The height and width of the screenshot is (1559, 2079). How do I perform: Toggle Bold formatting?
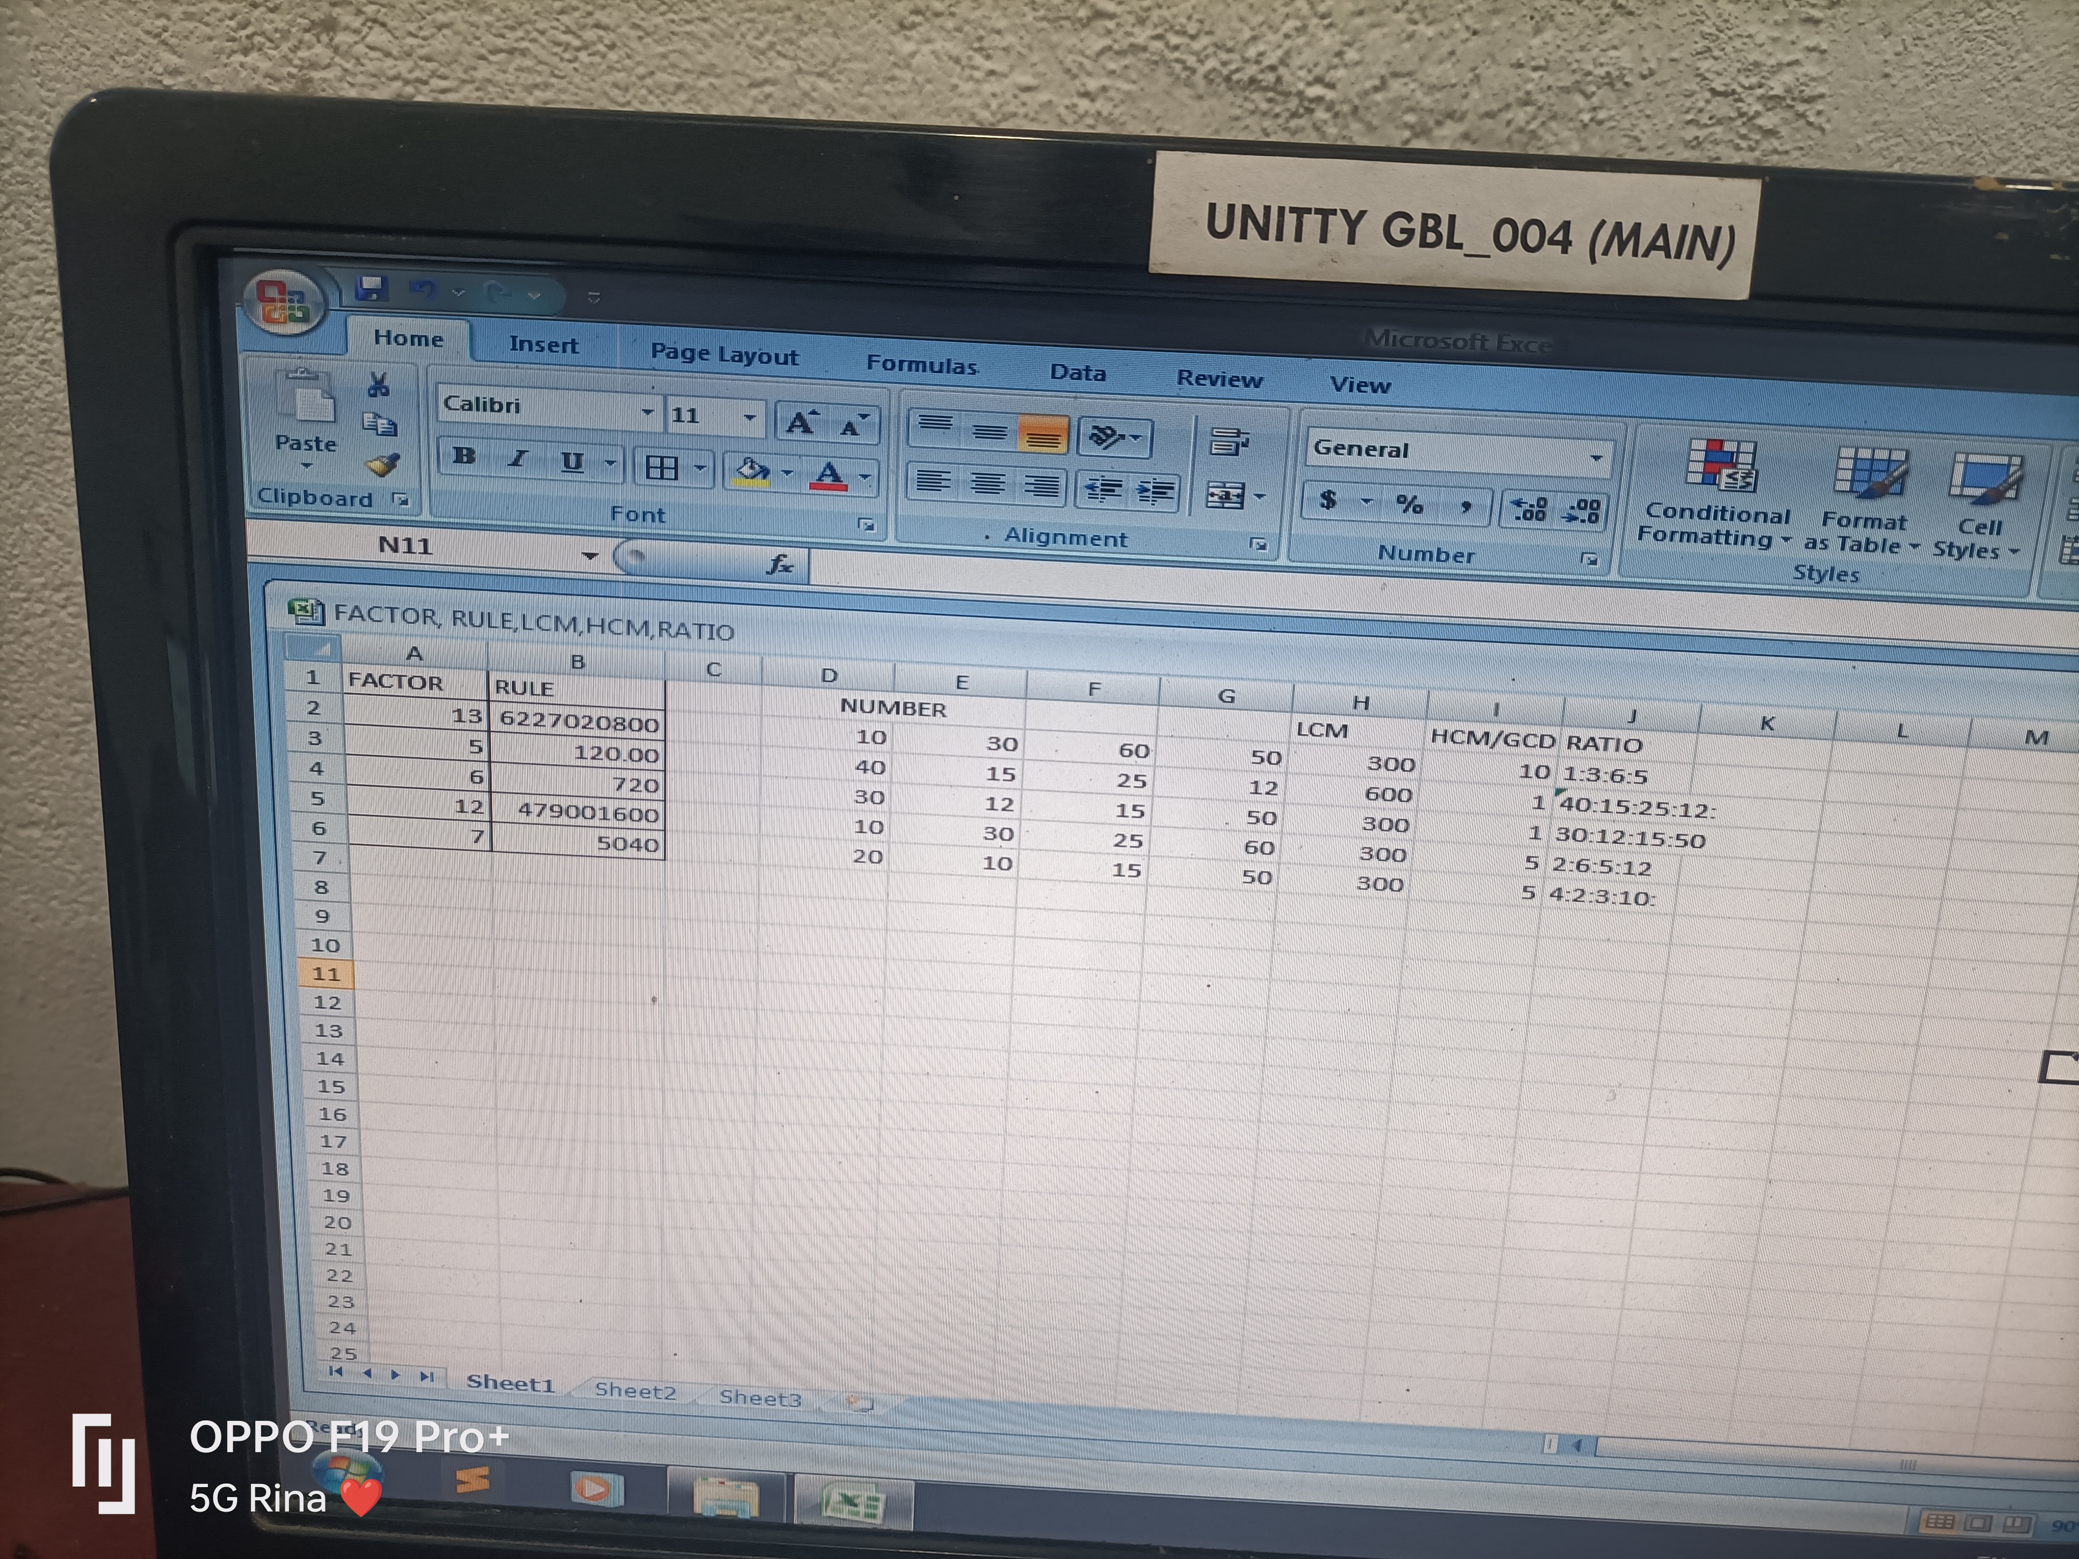point(464,457)
